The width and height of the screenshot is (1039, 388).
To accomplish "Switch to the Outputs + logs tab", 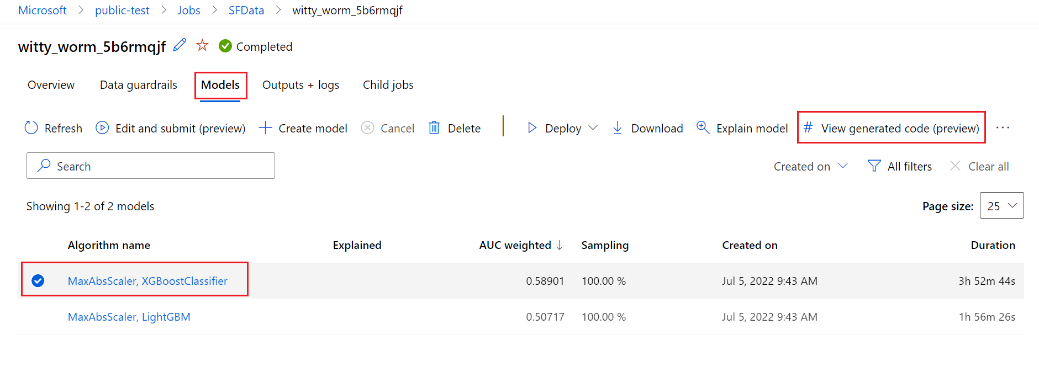I will [x=300, y=85].
